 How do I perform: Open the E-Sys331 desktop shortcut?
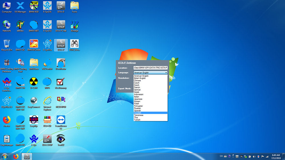coord(47,6)
